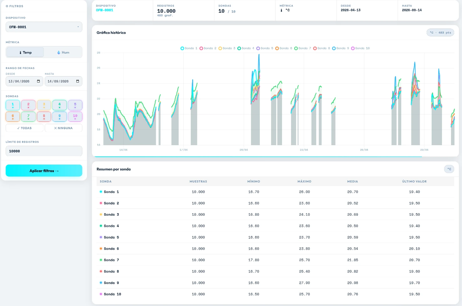Viewport: 462px width, 306px height.
Task: Click the MÁXIMO column header
Action: (304, 182)
